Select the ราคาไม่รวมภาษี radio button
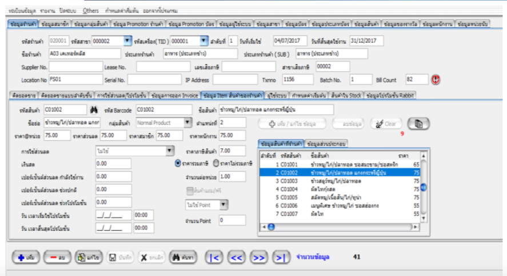The width and height of the screenshot is (507, 276). [x=216, y=163]
